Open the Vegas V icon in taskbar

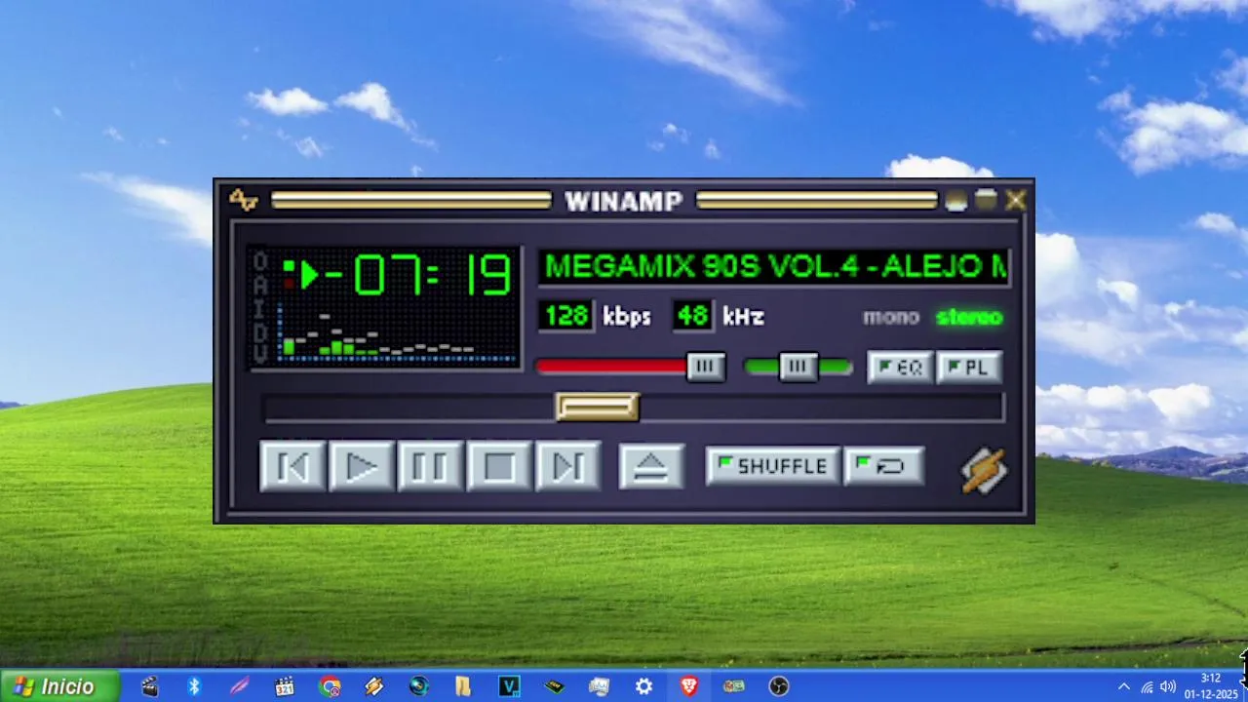509,686
